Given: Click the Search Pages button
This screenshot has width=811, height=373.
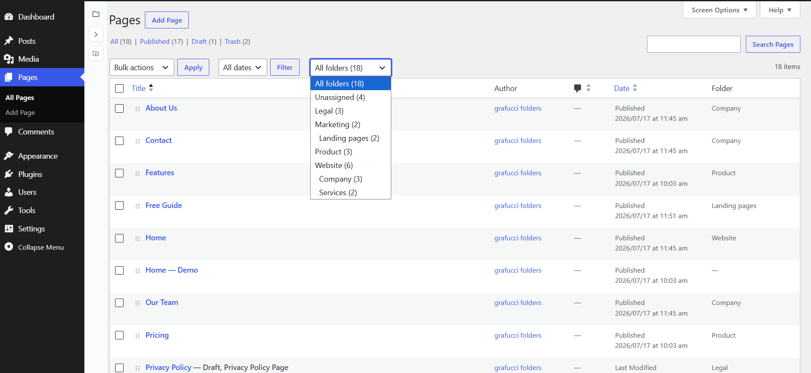Looking at the screenshot, I should 773,44.
